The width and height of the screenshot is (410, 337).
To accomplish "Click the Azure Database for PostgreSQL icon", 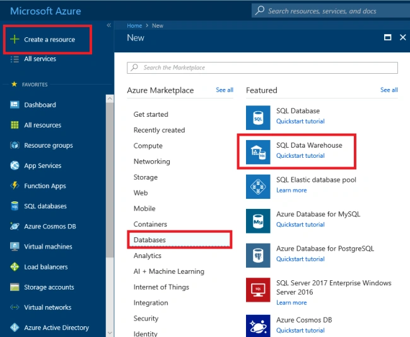I will [x=258, y=256].
